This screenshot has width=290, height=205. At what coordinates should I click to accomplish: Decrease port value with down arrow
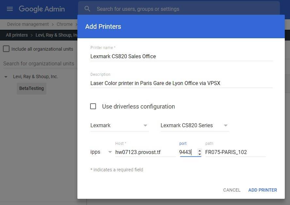point(200,154)
